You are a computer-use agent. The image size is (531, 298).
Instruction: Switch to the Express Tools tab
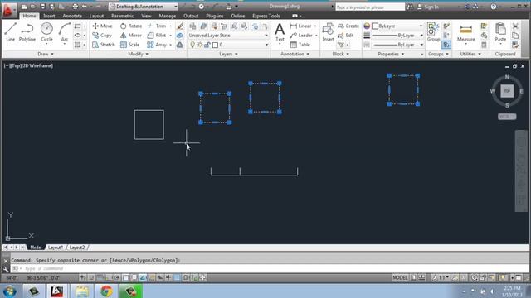point(265,16)
